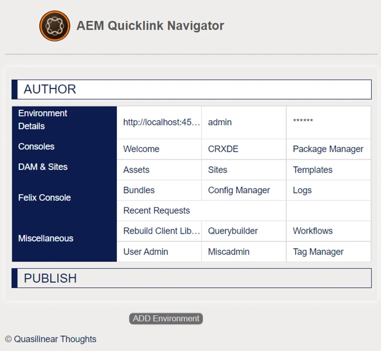
Task: Open Config Manager link
Action: pos(239,190)
